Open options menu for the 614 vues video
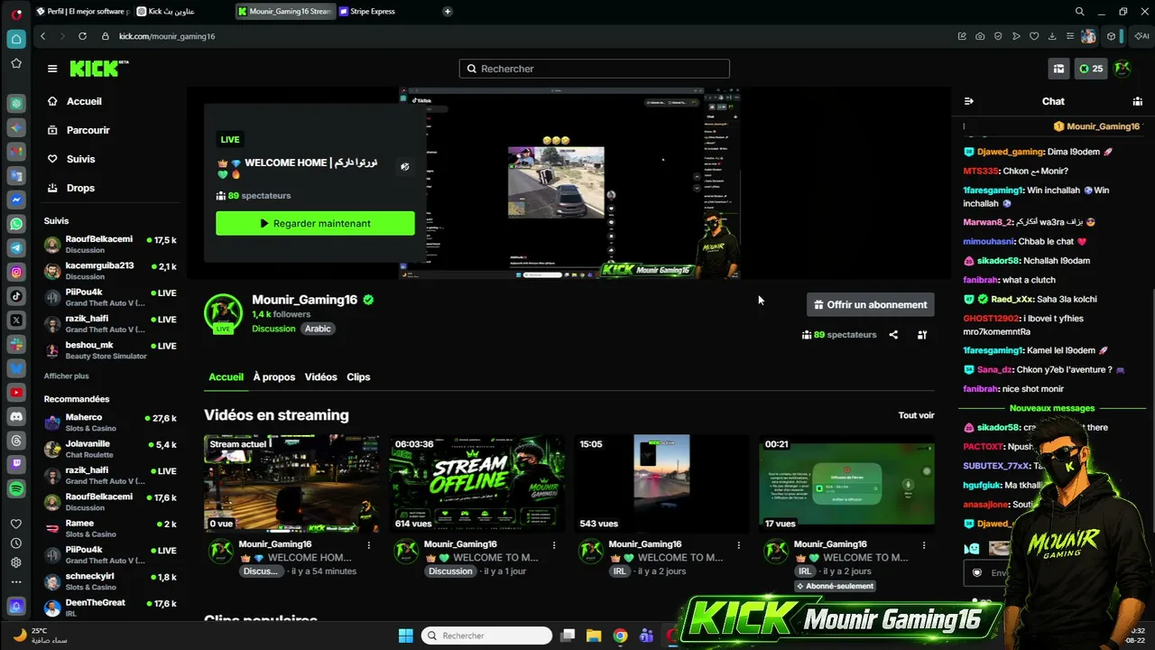Screen dimensions: 1155x650 pos(554,545)
